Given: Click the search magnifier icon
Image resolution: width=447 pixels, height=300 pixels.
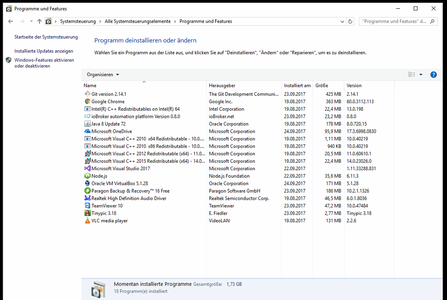Looking at the screenshot, I should [x=432, y=21].
